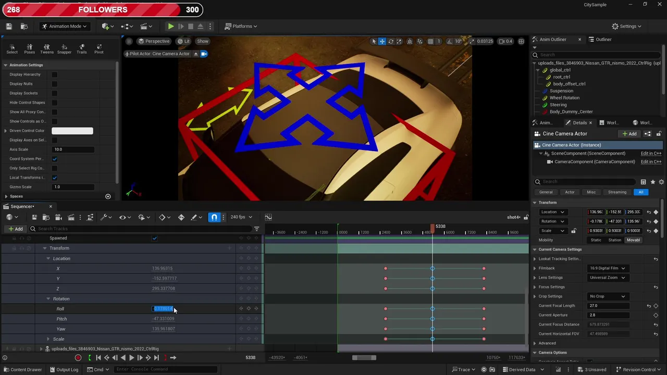Click the sequencer horizontal zoom scrollbar thumb
Image resolution: width=667 pixels, height=375 pixels.
tap(364, 358)
